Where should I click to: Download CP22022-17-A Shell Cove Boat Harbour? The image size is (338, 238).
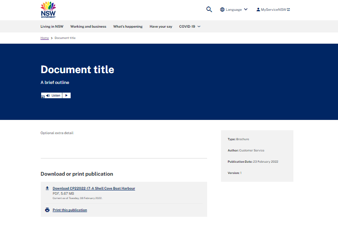pos(94,188)
